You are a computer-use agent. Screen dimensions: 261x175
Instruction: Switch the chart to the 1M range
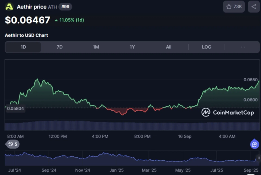(96, 47)
